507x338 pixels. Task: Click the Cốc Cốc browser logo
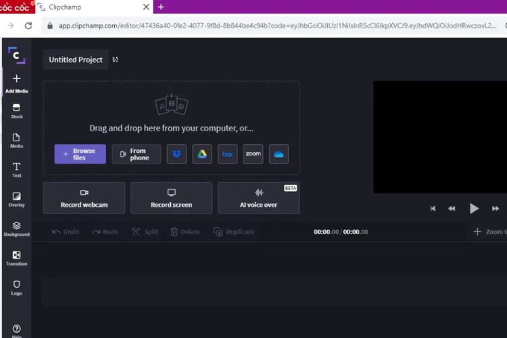point(16,7)
